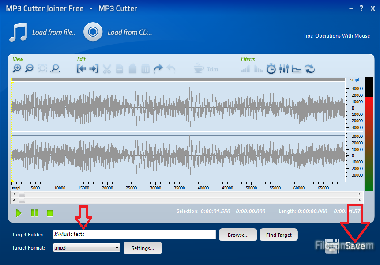Click the redo arrow icon

click(x=158, y=69)
